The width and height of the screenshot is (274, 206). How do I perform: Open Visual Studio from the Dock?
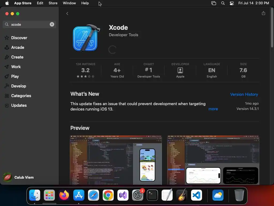coord(123,195)
